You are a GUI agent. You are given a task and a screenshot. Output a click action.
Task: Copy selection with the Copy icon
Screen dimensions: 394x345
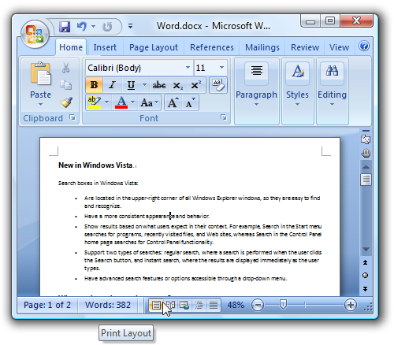coord(65,85)
